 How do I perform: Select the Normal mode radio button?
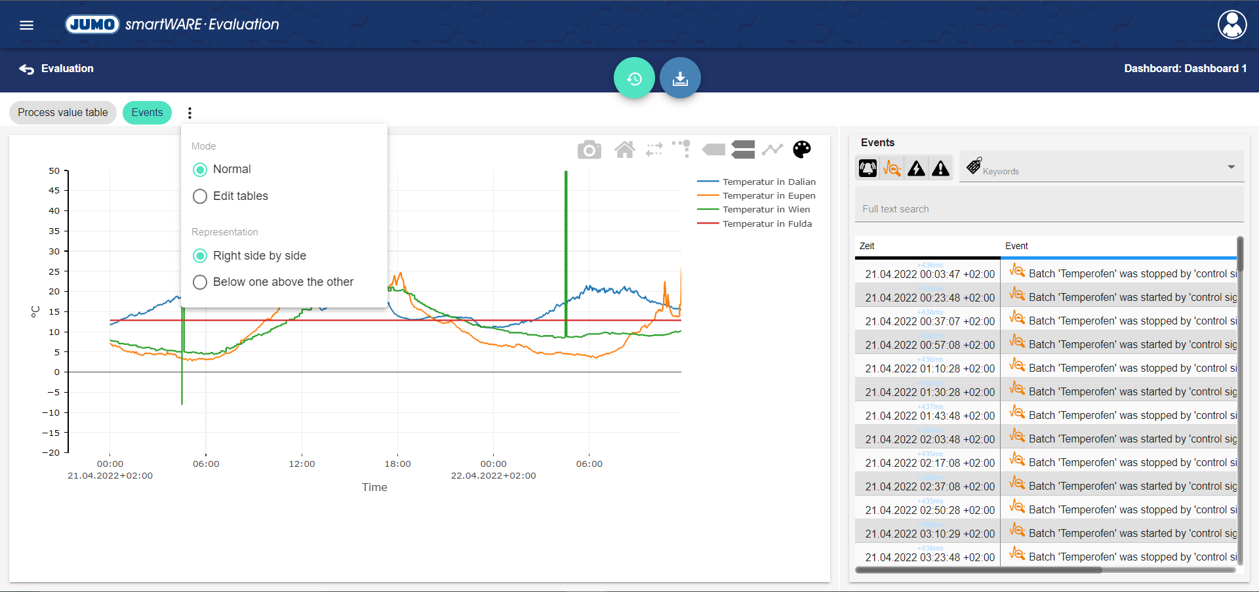coord(200,170)
